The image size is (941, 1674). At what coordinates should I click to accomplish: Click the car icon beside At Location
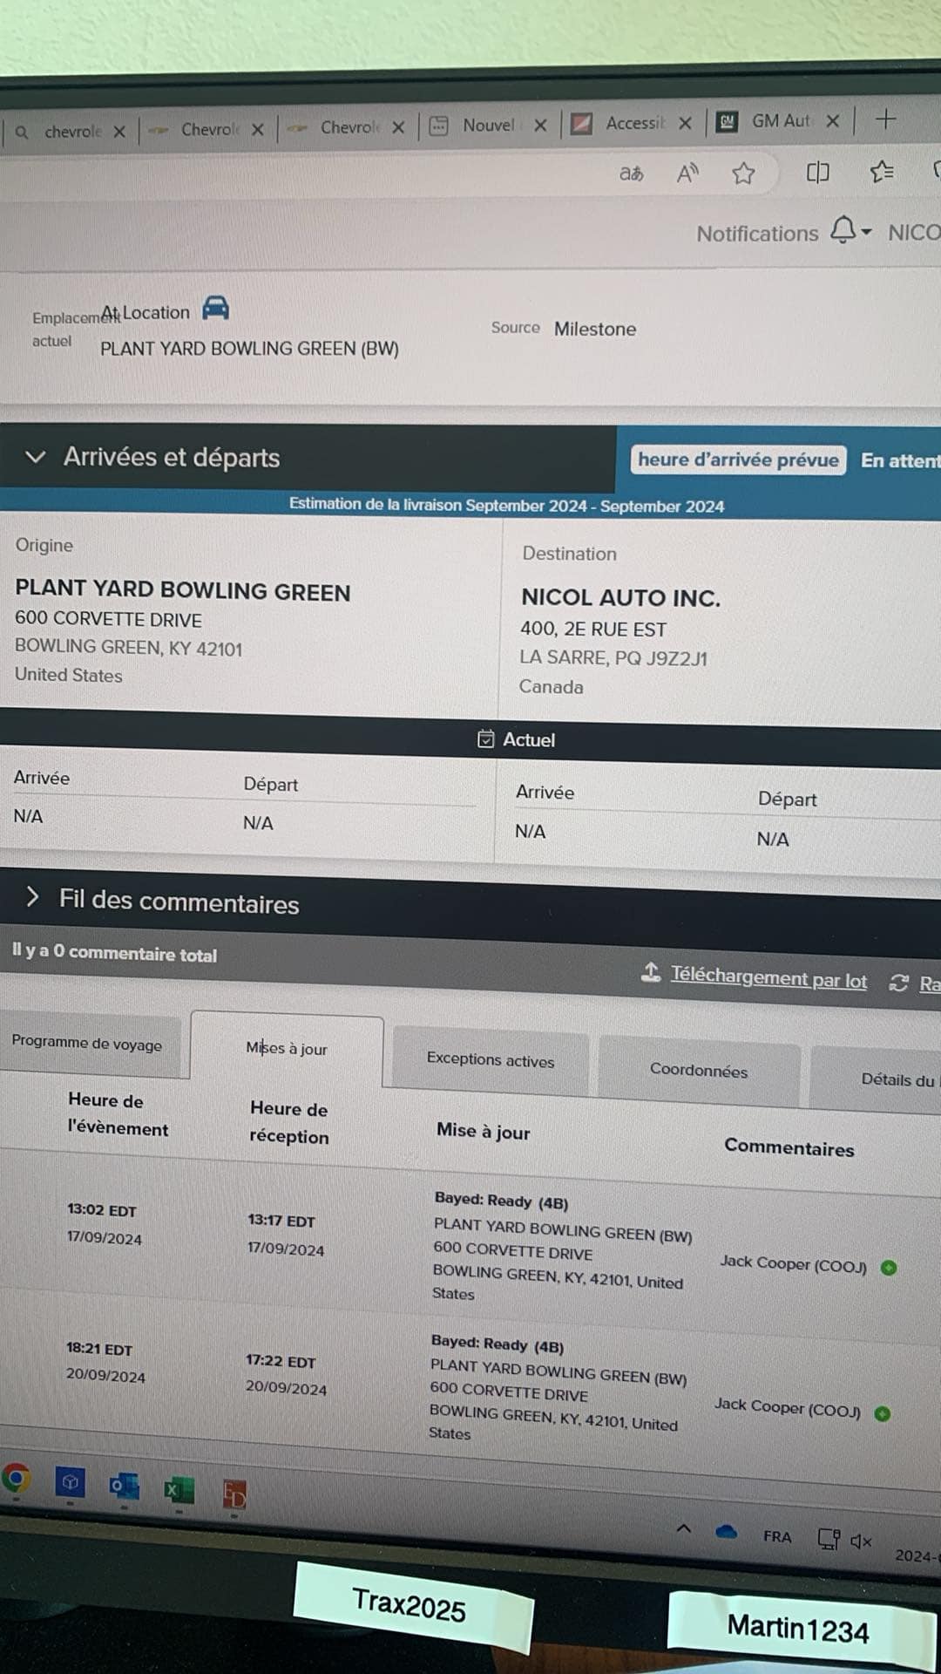tap(215, 308)
